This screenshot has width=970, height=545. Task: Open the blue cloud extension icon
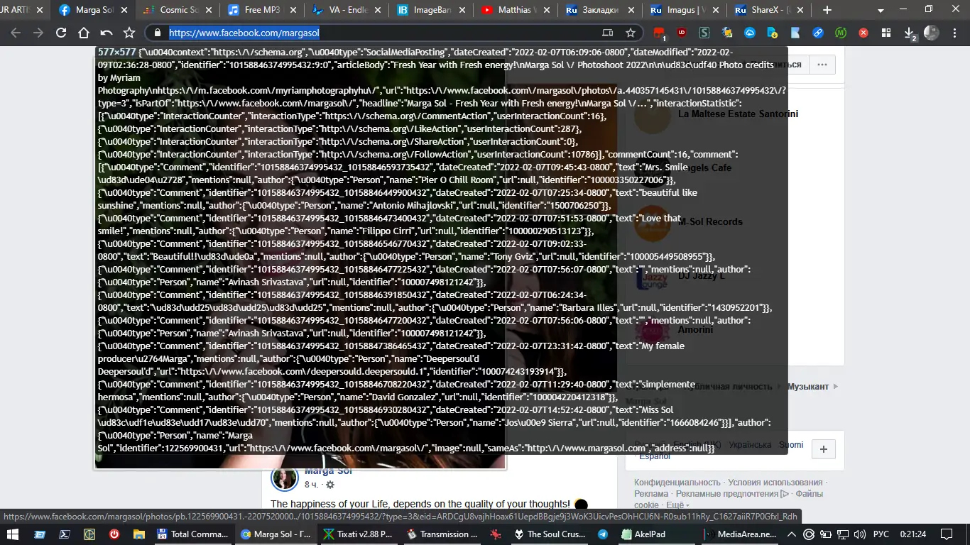click(x=750, y=33)
